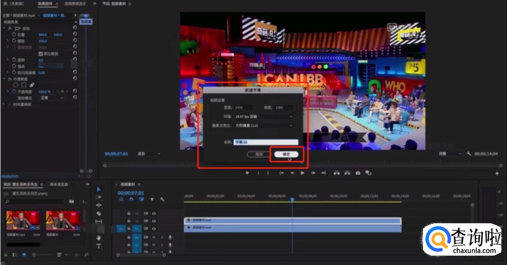Image resolution: width=507 pixels, height=265 pixels.
Task: Open the 像素长宽比 pixel aspect dropdown
Action: click(x=264, y=126)
